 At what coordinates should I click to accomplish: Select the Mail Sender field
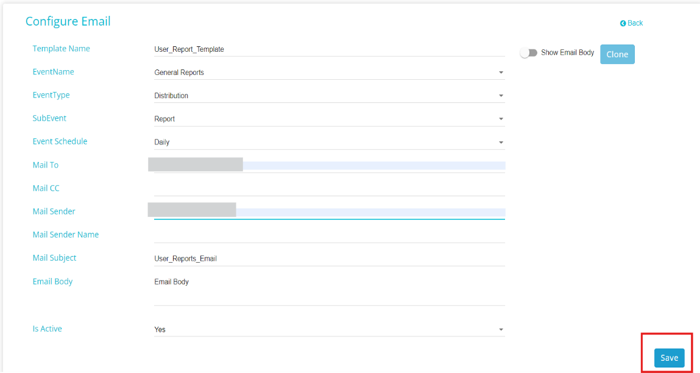pyautogui.click(x=330, y=211)
